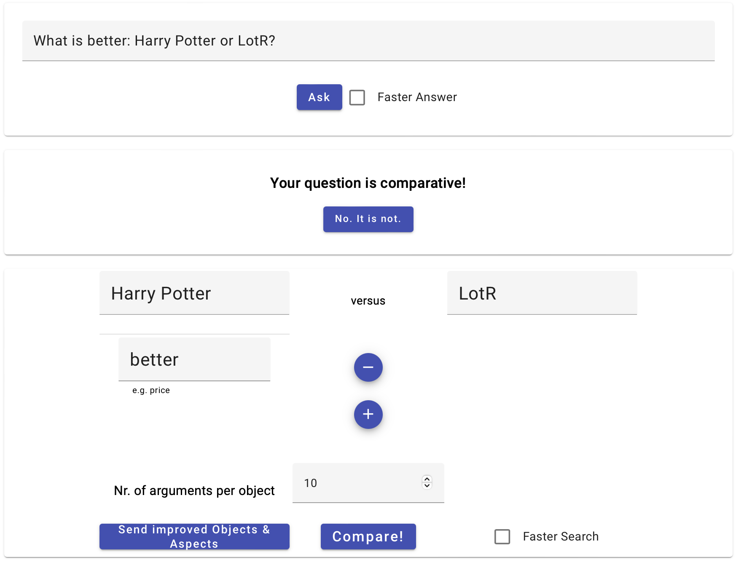Click the "No. It is not." button
Screen dimensions: 736x562
pos(368,219)
